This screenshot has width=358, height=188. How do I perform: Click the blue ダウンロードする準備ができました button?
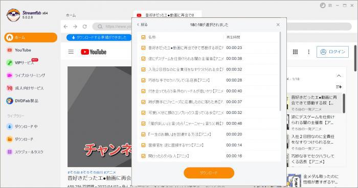99,37
